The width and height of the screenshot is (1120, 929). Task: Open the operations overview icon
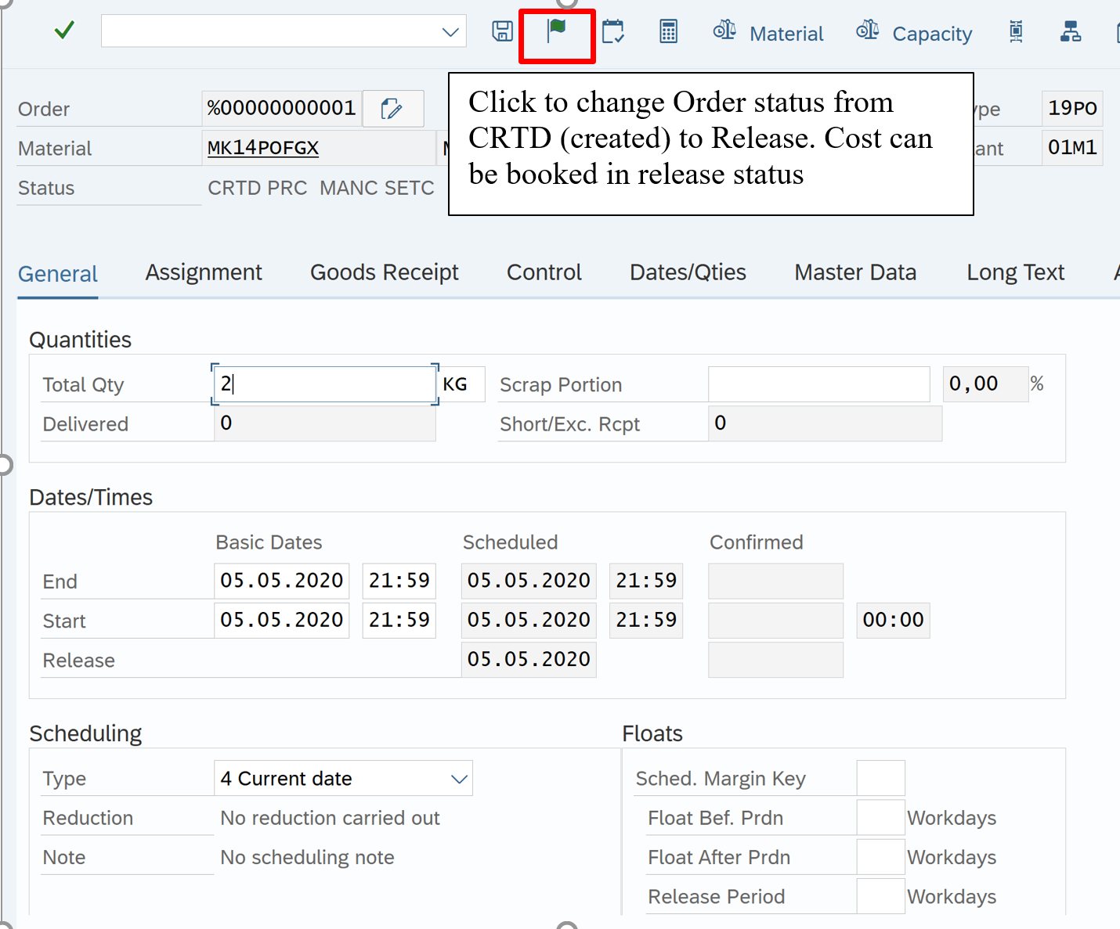[x=1016, y=32]
